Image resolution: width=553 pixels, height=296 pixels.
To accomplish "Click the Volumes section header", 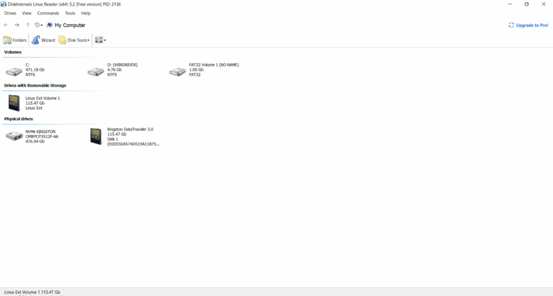I will point(13,52).
